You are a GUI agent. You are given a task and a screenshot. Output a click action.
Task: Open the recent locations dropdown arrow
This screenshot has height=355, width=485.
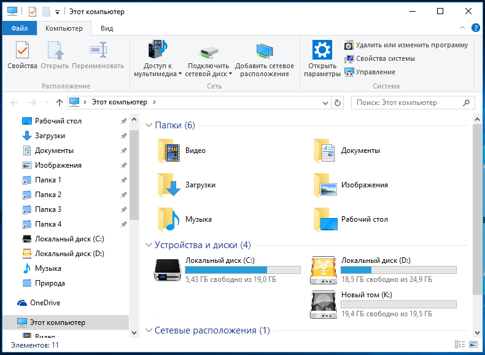[x=47, y=103]
